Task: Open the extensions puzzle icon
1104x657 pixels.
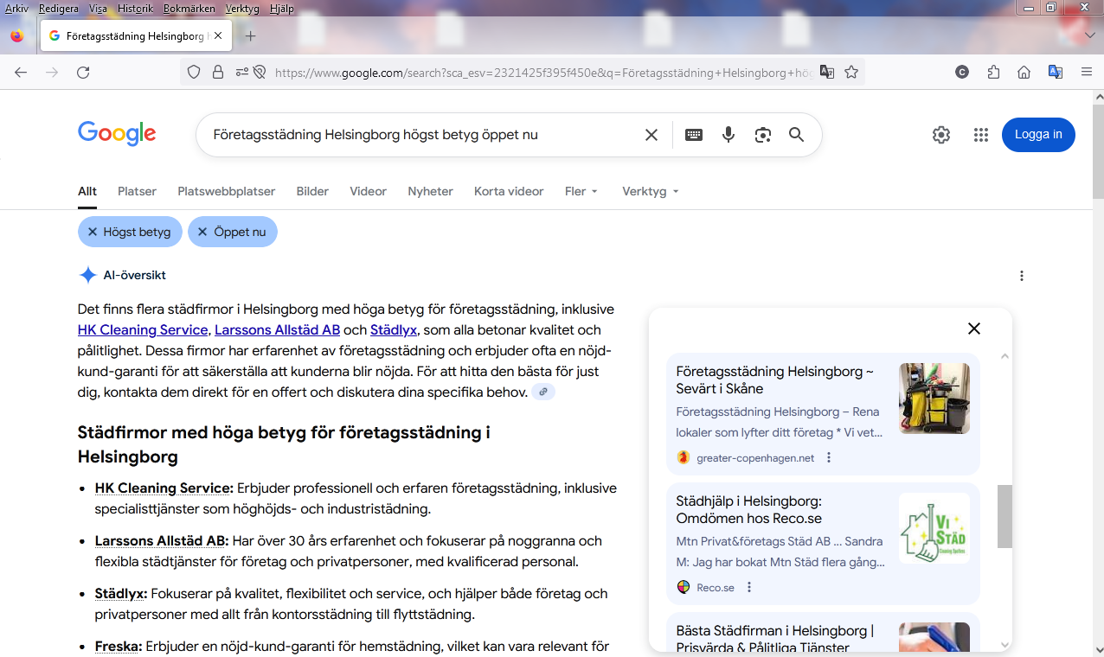Action: click(993, 73)
